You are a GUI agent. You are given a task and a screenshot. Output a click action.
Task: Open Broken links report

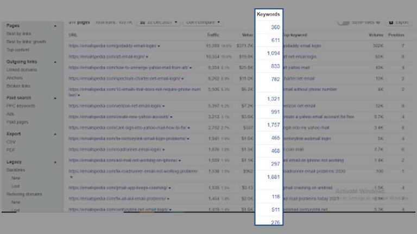18,86
